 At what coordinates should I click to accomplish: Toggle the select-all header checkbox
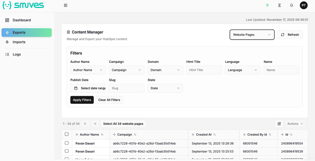click(x=67, y=134)
